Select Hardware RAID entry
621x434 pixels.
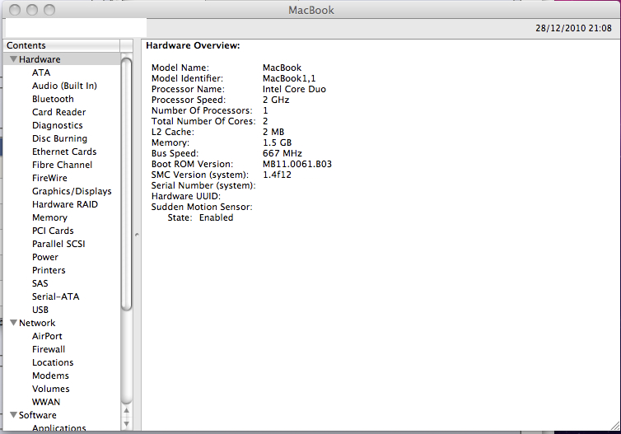65,204
